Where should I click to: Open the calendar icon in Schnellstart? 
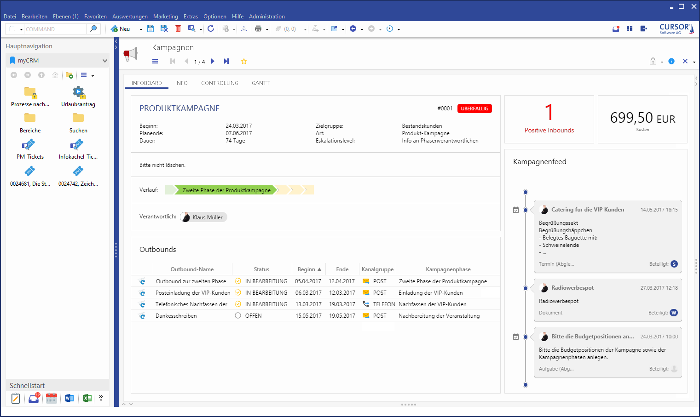pyautogui.click(x=52, y=398)
